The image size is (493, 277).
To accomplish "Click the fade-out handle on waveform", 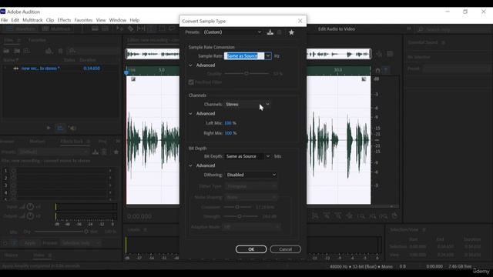I will click(x=364, y=79).
